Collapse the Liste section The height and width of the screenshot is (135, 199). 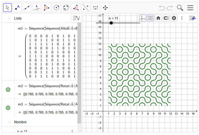[x=9, y=18]
